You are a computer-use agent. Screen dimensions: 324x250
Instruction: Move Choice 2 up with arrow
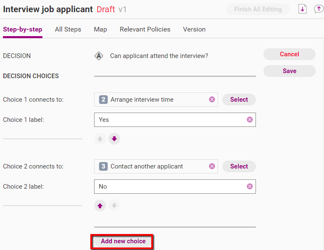[x=100, y=205]
